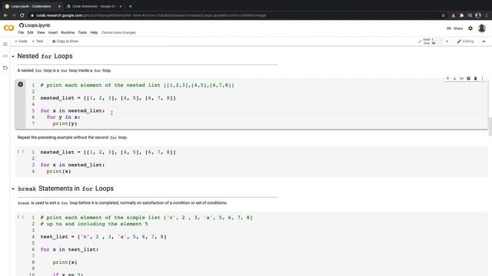Open the View menu
The width and height of the screenshot is (492, 276).
pos(41,32)
